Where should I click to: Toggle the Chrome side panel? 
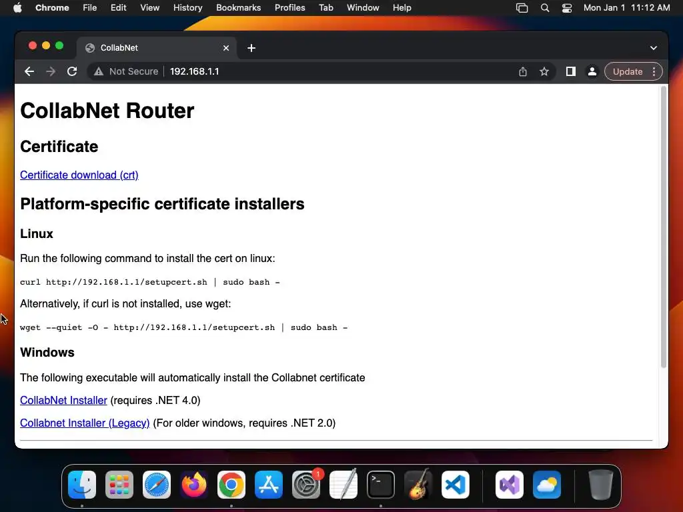[571, 71]
